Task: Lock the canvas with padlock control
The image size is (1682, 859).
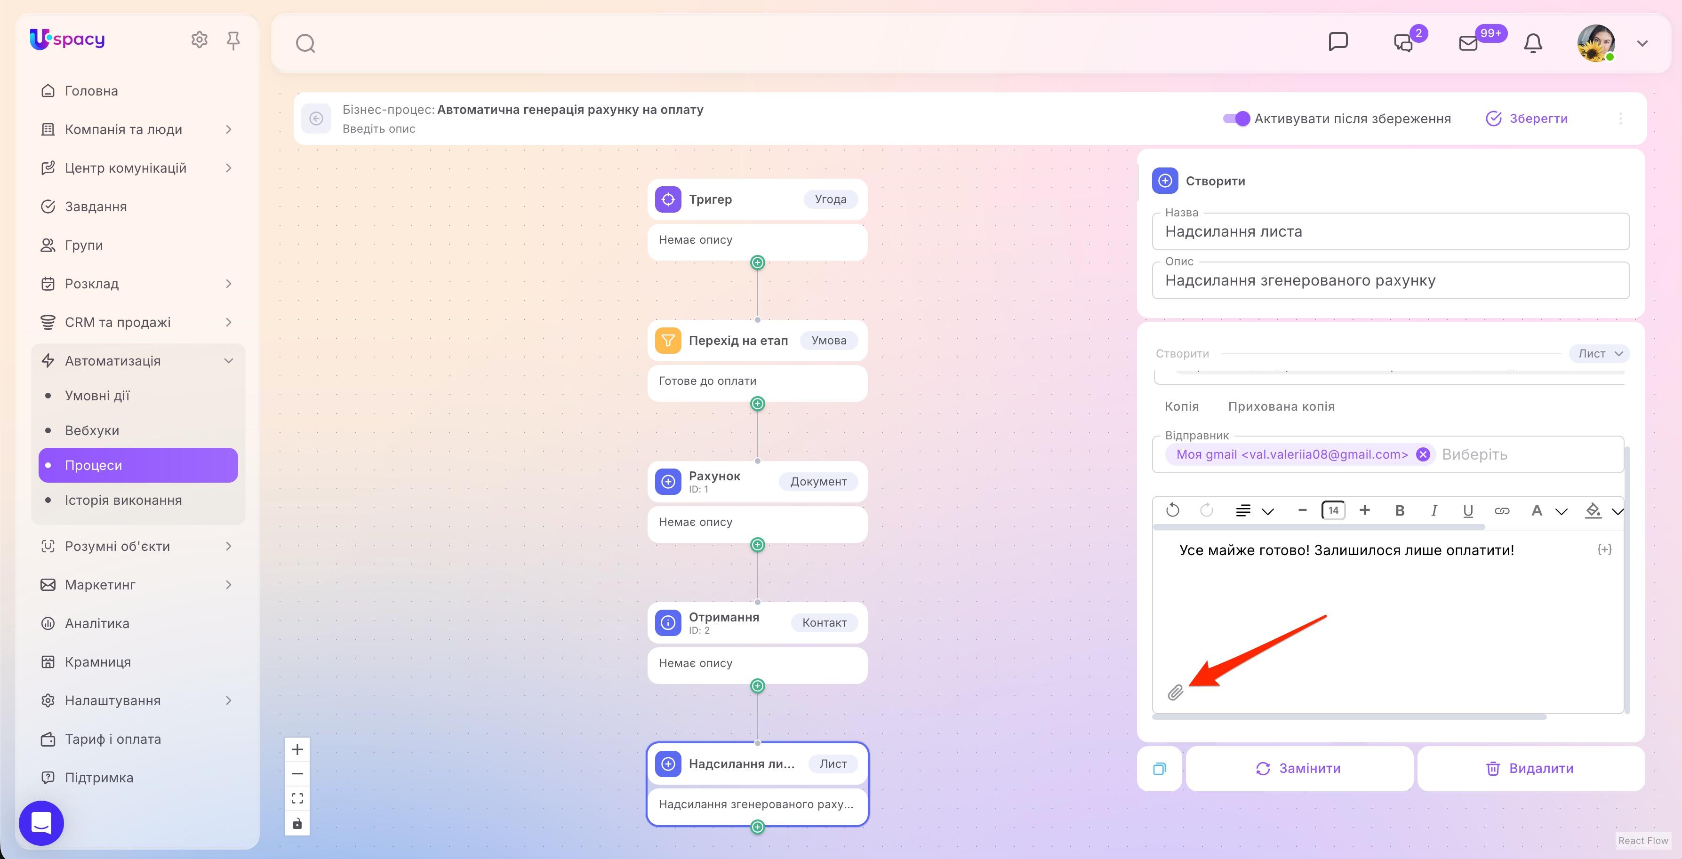Action: click(x=297, y=823)
